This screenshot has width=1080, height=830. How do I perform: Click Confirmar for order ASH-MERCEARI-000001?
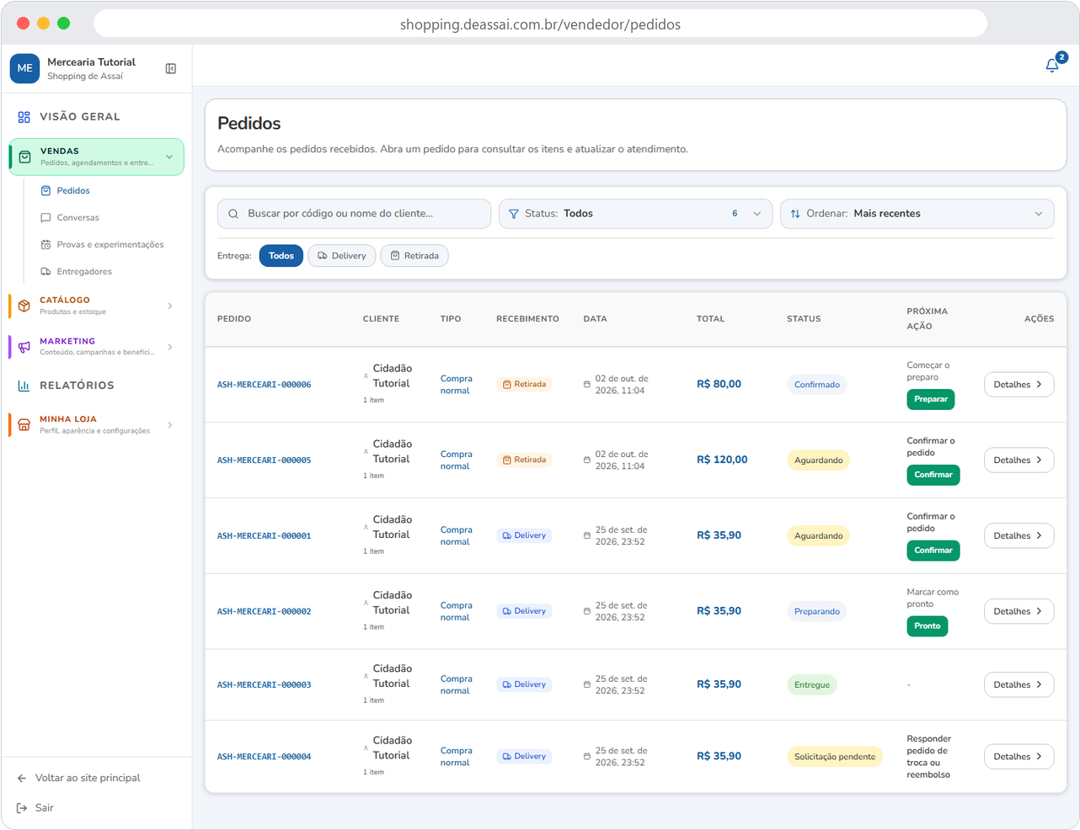[933, 551]
